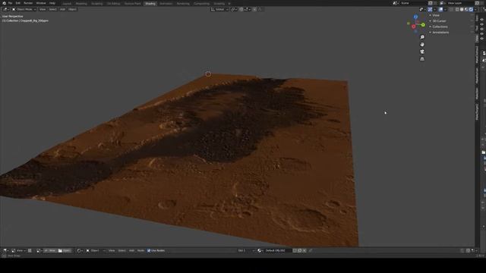Click the red X axis on navigation gizmo

point(413,27)
